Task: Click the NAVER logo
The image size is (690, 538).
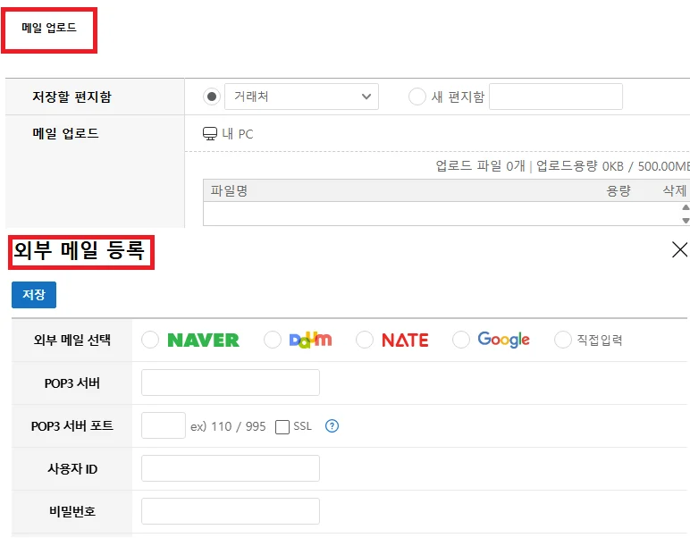Action: click(203, 340)
